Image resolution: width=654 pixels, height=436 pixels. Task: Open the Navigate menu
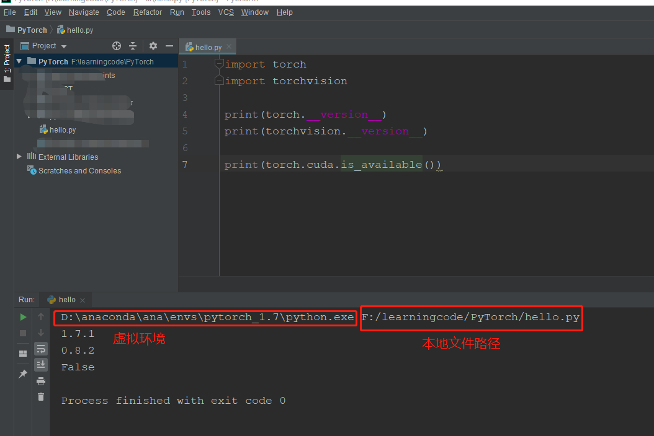tap(84, 12)
